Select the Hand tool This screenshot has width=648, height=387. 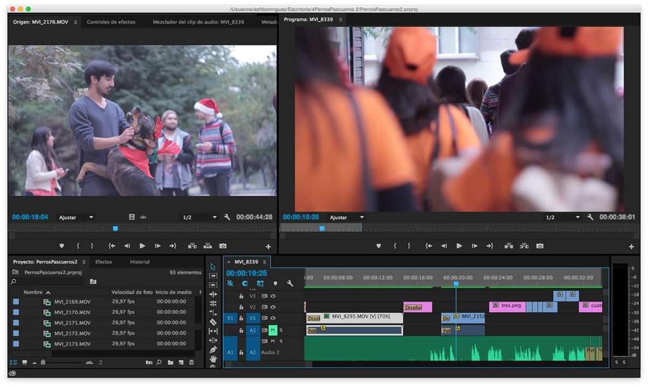tap(213, 359)
